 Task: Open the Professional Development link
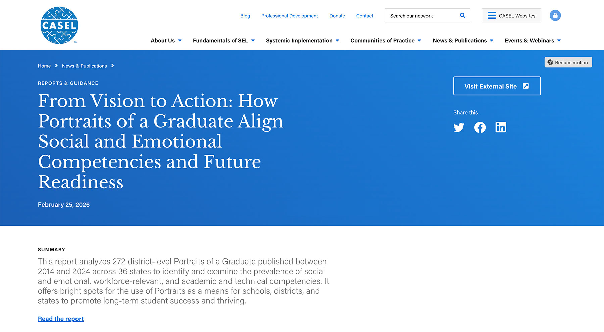pos(290,16)
